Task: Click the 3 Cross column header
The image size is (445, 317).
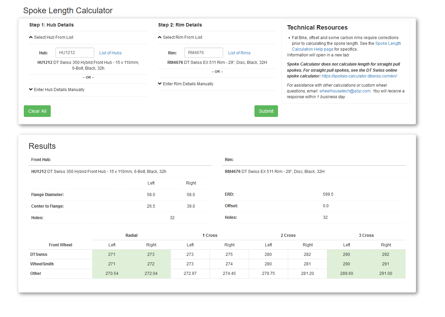Action: tap(366, 235)
